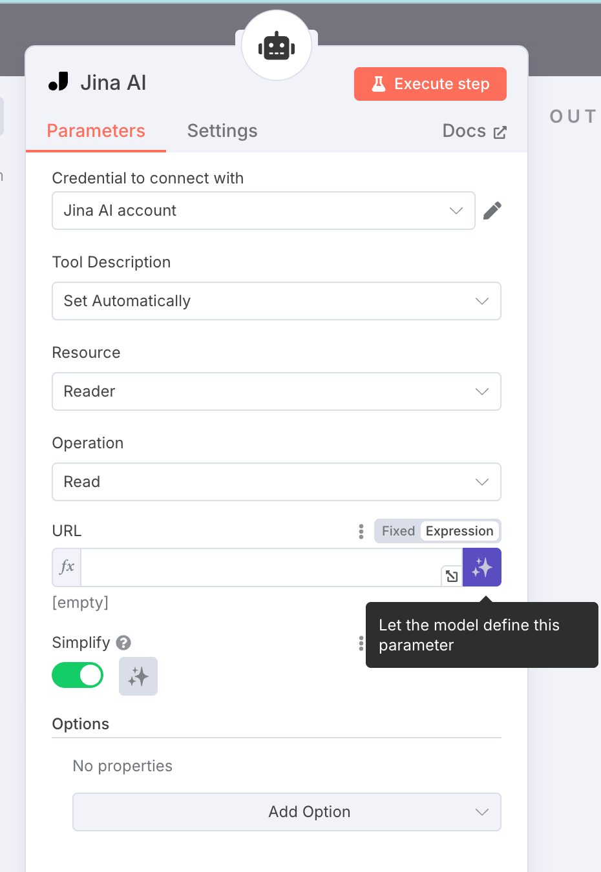Edit credential with the pencil icon

(x=492, y=211)
